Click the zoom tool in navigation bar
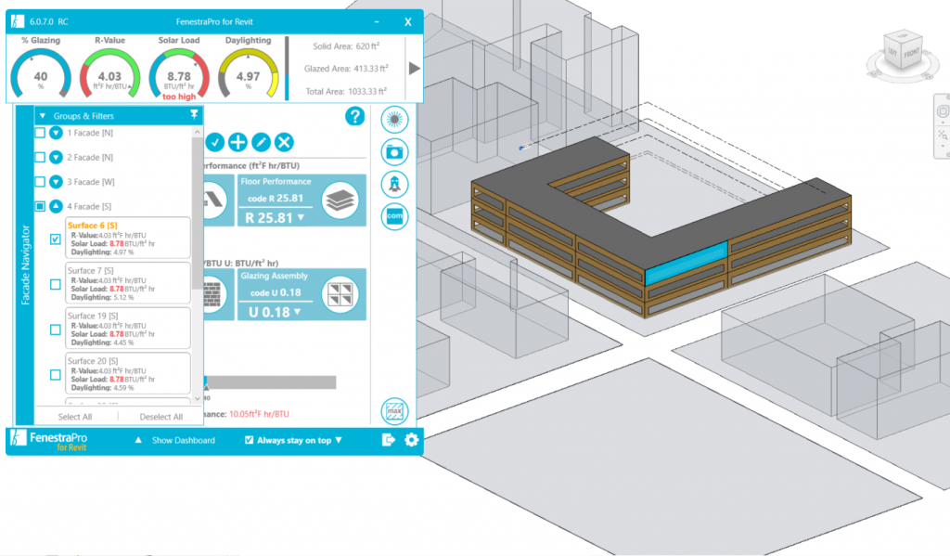 coord(943,135)
